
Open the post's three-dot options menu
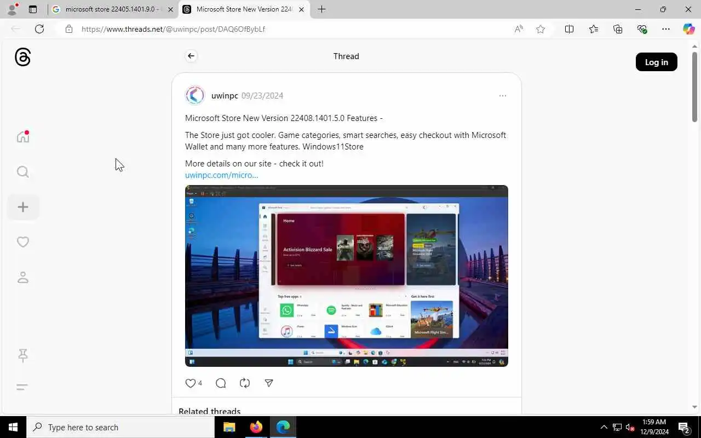click(x=503, y=96)
